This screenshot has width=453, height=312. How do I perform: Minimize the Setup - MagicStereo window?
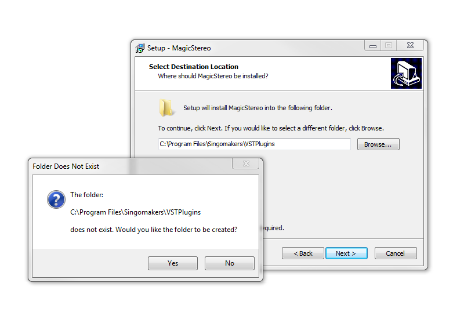click(373, 46)
